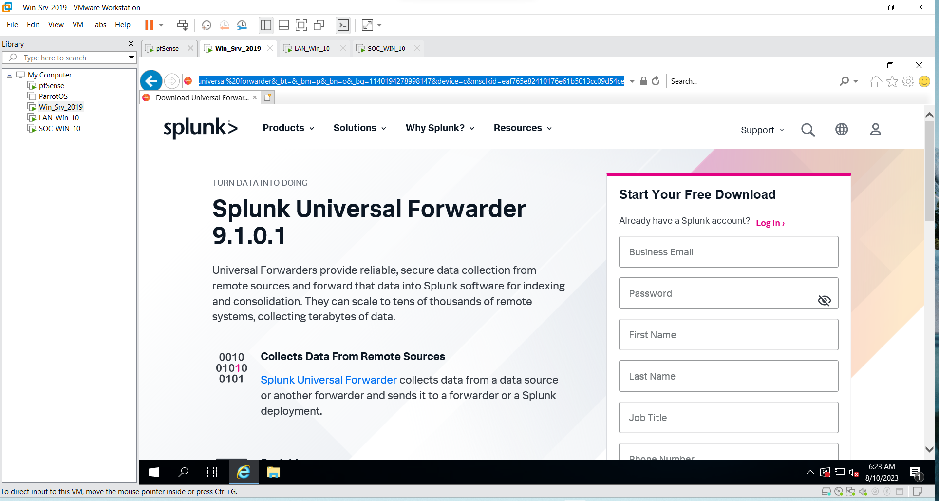Click the Job Title field
Image resolution: width=939 pixels, height=501 pixels.
[x=728, y=418]
